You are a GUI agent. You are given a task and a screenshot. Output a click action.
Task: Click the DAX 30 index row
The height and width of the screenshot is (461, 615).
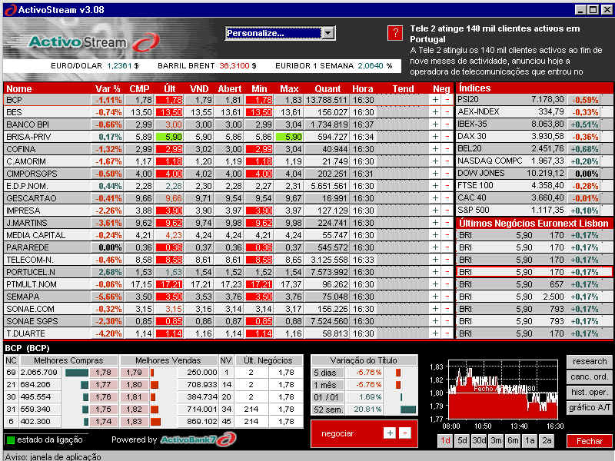point(534,137)
